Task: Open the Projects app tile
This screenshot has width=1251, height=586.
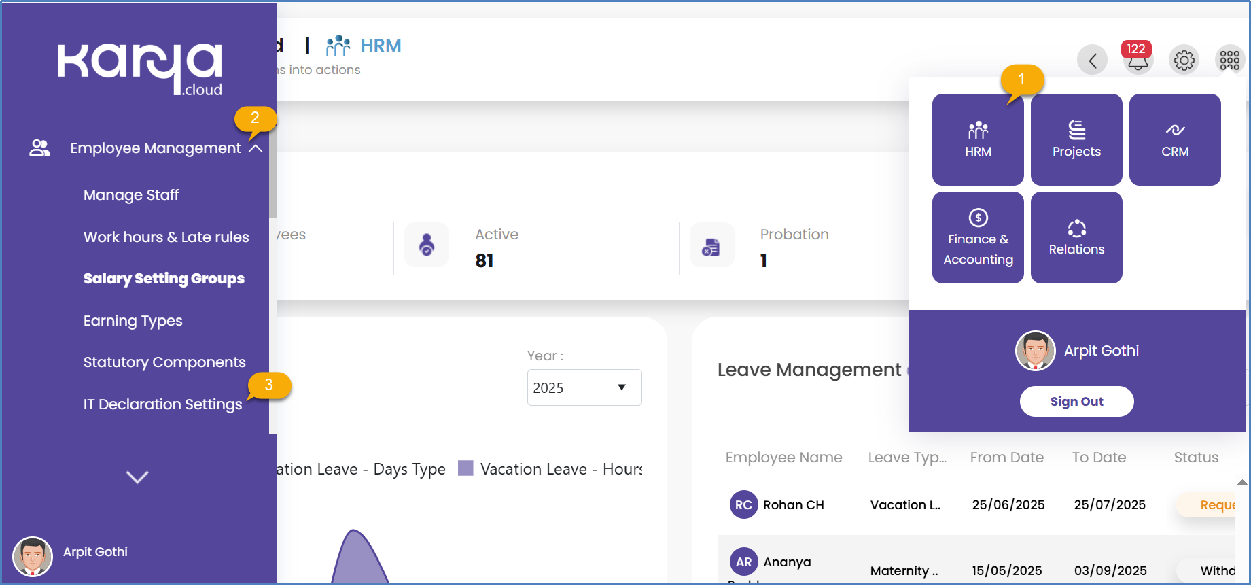Action: click(x=1076, y=139)
